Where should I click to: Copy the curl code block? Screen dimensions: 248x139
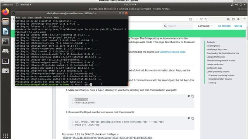click(x=193, y=118)
